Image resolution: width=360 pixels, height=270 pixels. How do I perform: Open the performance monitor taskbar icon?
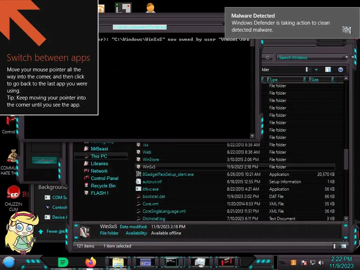(200, 262)
